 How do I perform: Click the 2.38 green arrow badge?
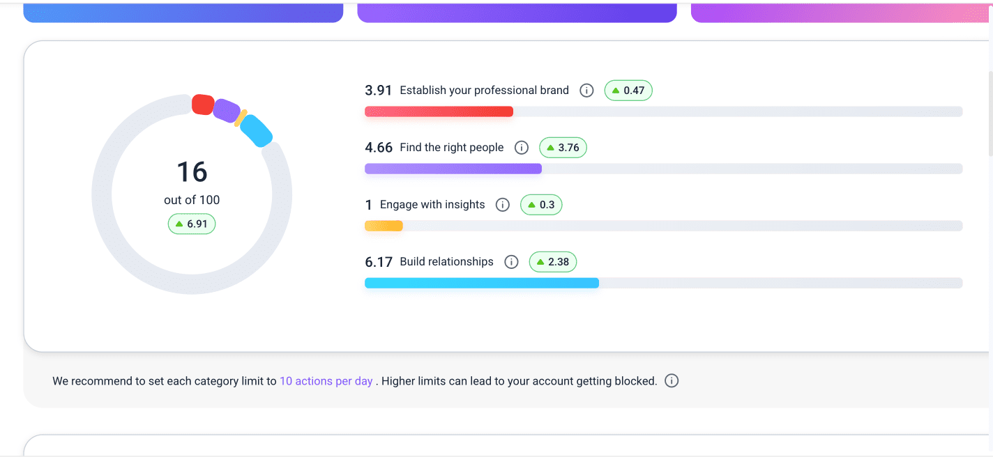pos(552,262)
